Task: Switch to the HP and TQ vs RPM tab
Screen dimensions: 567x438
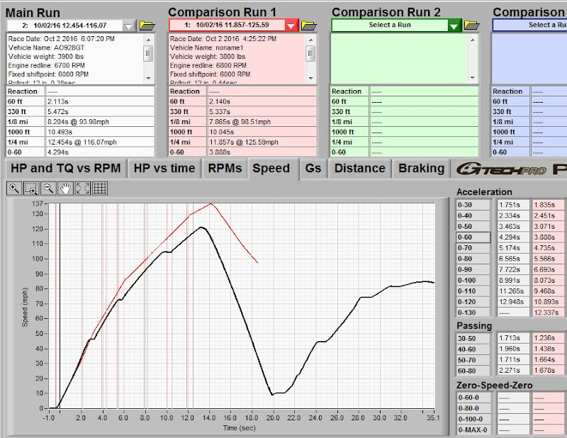Action: click(x=66, y=169)
